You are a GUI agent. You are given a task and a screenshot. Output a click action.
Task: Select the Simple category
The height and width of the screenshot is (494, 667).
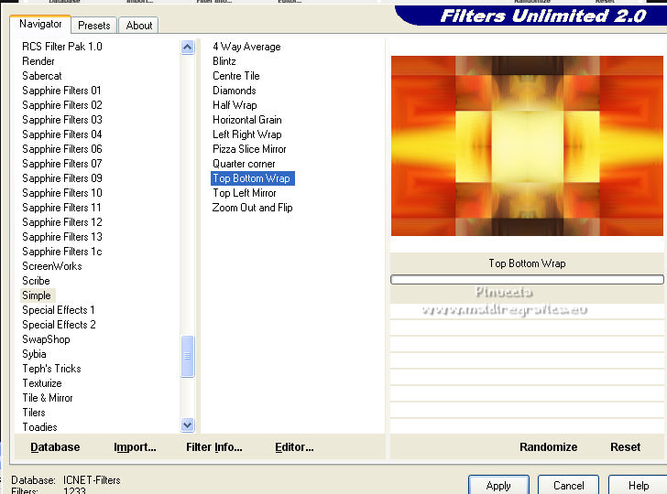[37, 295]
